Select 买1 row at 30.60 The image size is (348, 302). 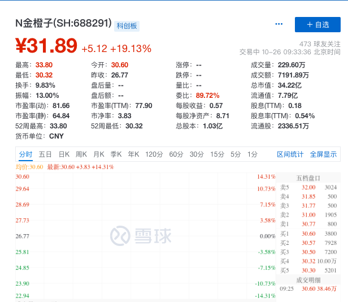(308, 234)
